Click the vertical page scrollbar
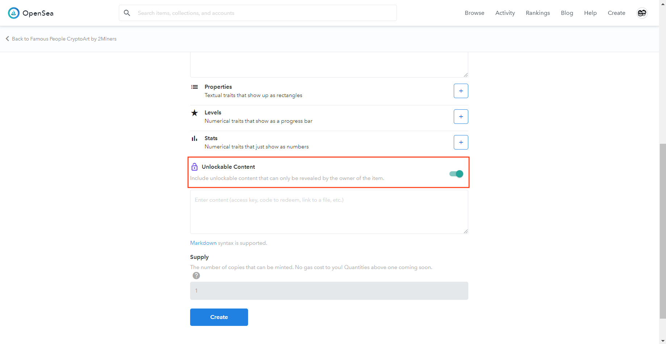Screen dimensions: 666x344 [x=662, y=231]
